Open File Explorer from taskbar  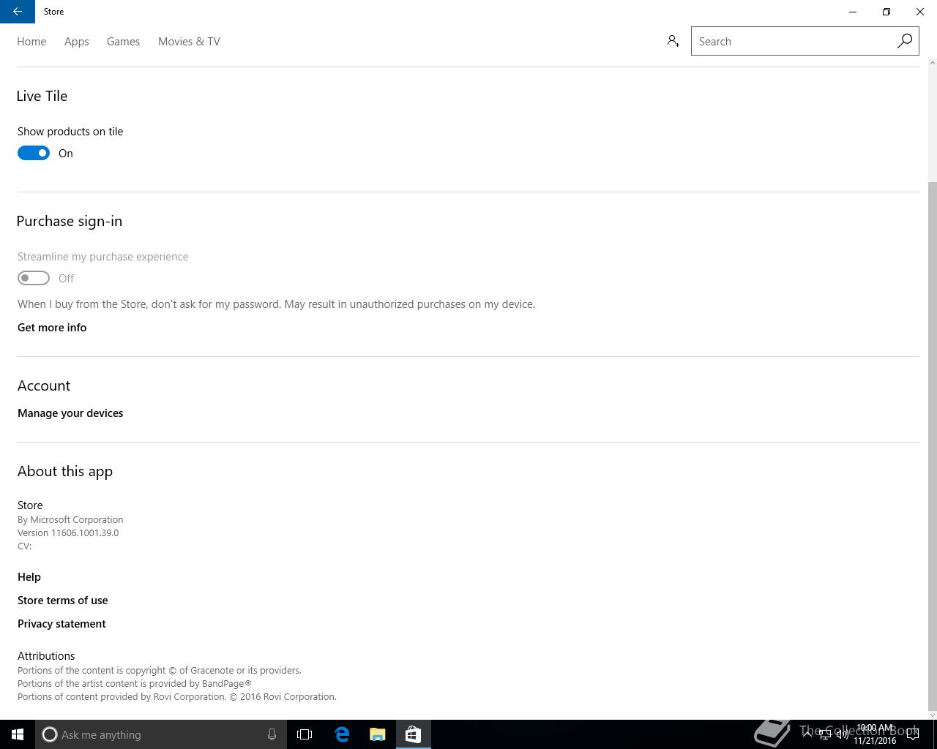tap(378, 734)
